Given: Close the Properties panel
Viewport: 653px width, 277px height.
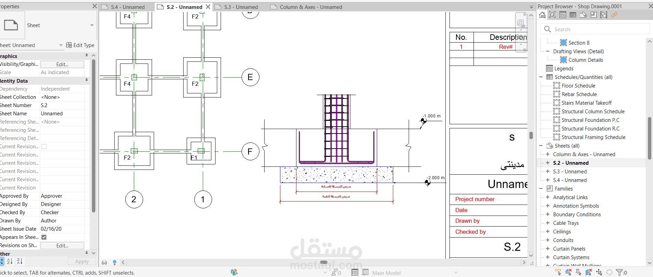Looking at the screenshot, I should [95, 6].
